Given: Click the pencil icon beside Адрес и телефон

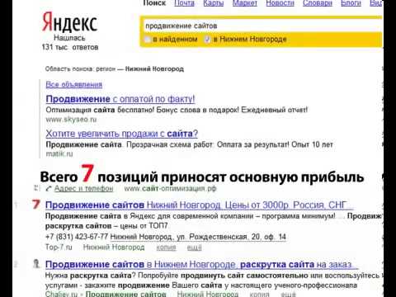Looking at the screenshot, I should click(49, 189).
